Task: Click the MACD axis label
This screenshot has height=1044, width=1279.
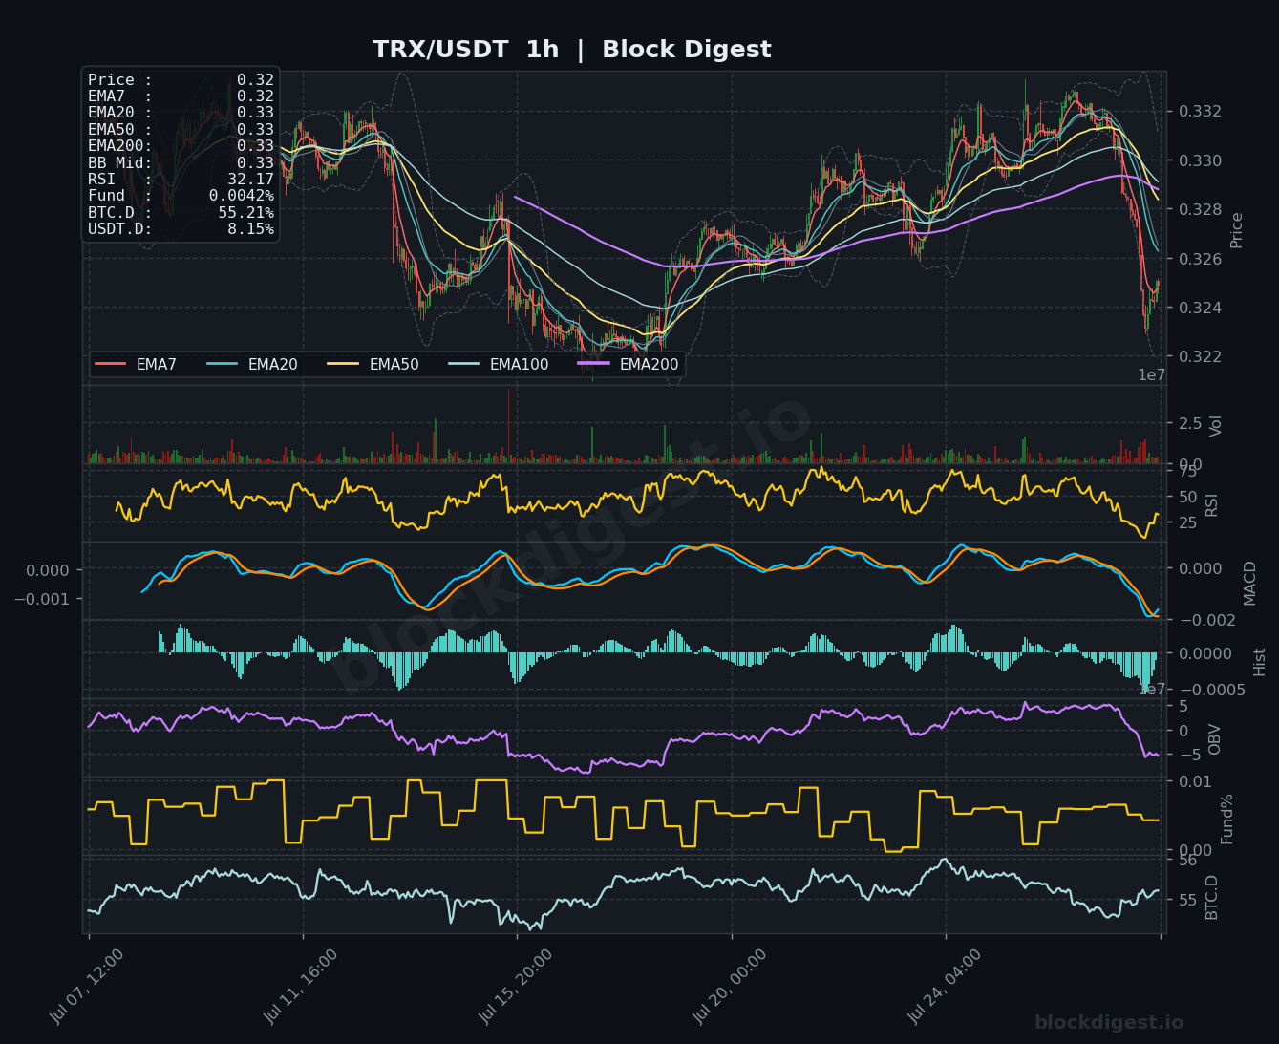Action: (x=1250, y=583)
